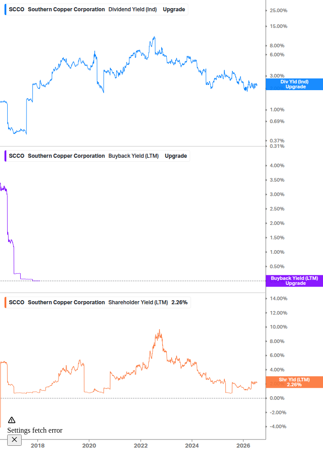This screenshot has height=453, width=323.
Task: Click the warning triangle icon
Action: click(12, 420)
